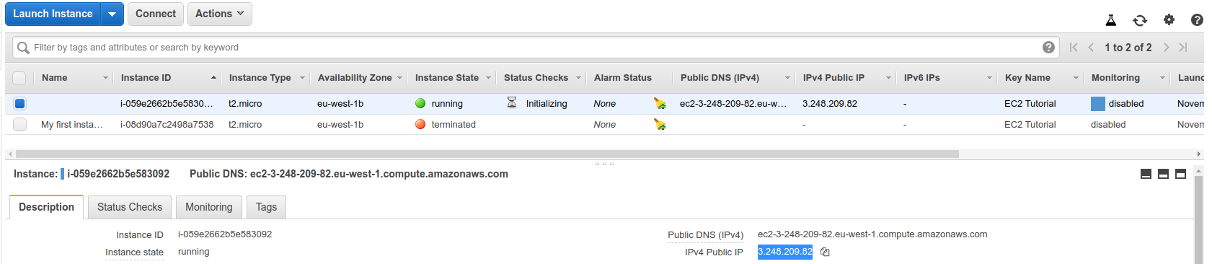Open the help question mark icon
This screenshot has width=1212, height=264.
[1197, 20]
